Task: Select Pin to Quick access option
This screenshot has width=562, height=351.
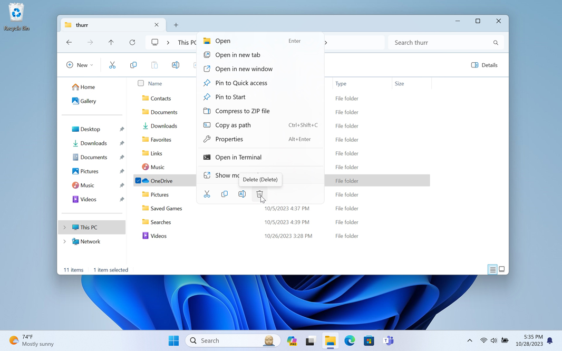Action: [x=241, y=83]
